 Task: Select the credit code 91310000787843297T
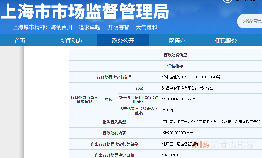point(178,99)
